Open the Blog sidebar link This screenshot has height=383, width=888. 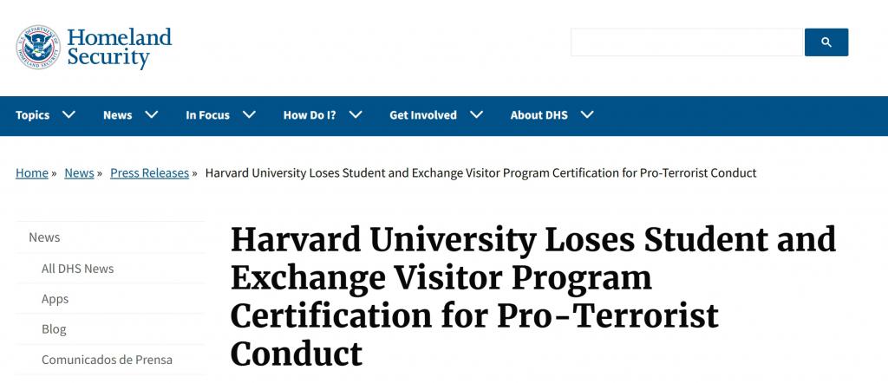(54, 329)
